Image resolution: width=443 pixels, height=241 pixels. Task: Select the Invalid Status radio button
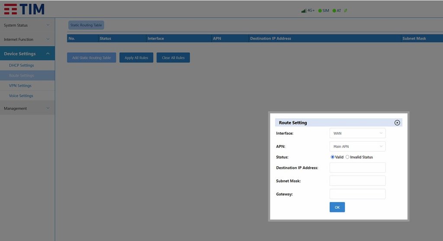347,157
